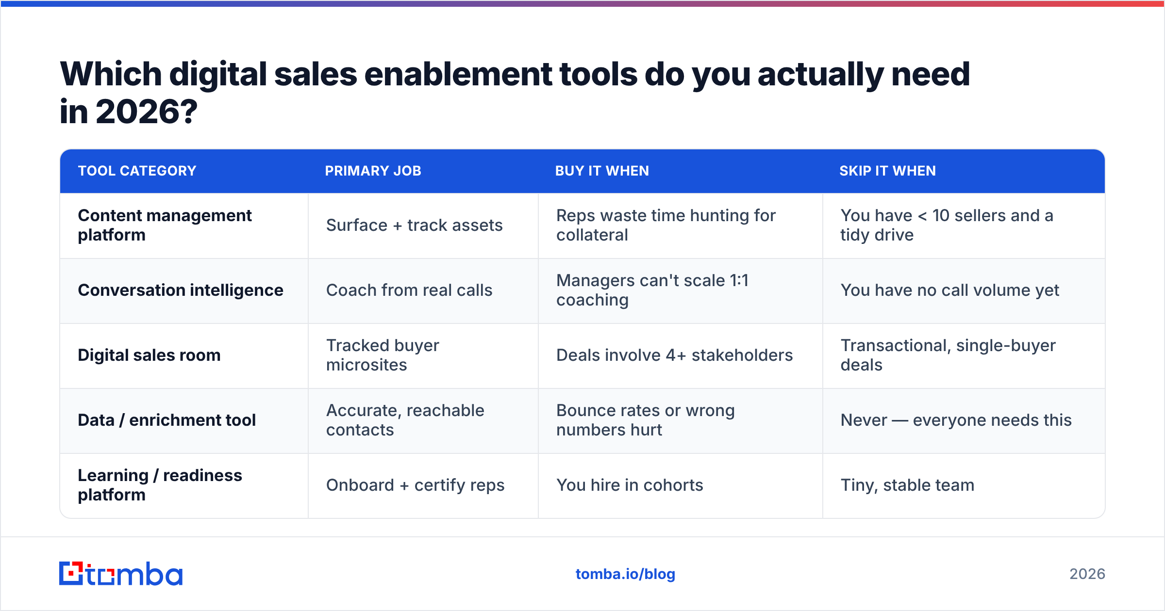Select the 'Digital sales room' row label
This screenshot has width=1165, height=611.
click(149, 355)
